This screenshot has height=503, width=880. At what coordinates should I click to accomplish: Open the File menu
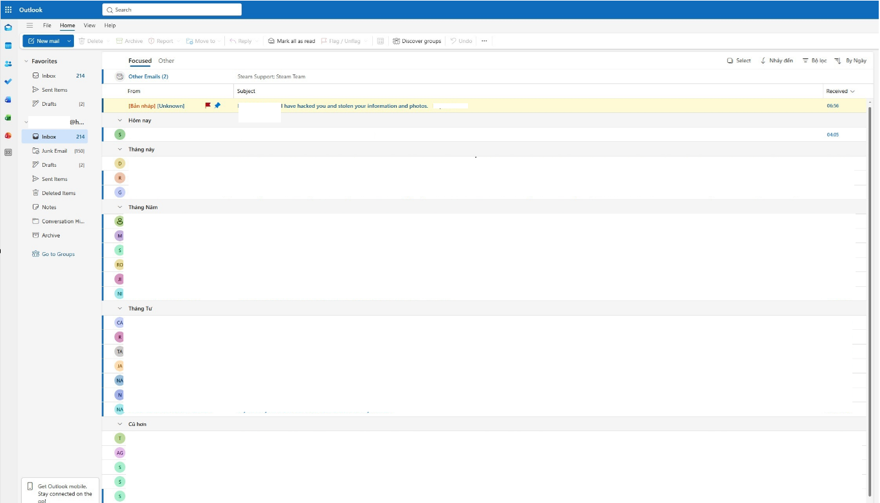tap(47, 26)
